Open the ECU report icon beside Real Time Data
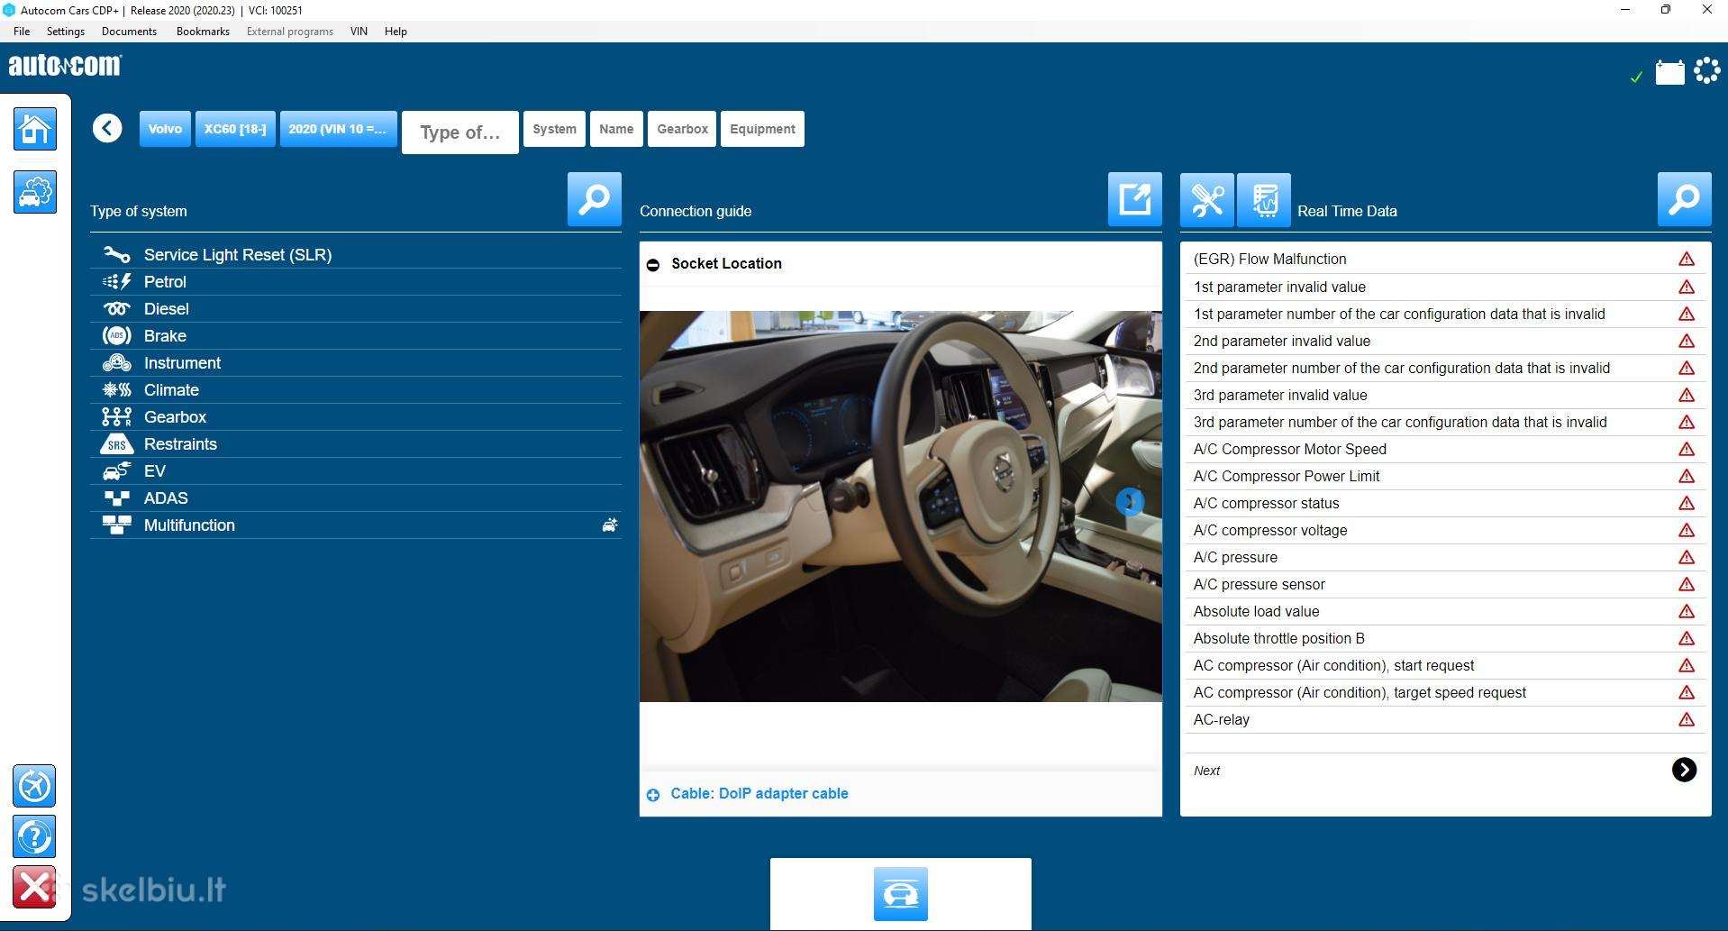Screen dimensions: 1728x931 pos(1264,199)
